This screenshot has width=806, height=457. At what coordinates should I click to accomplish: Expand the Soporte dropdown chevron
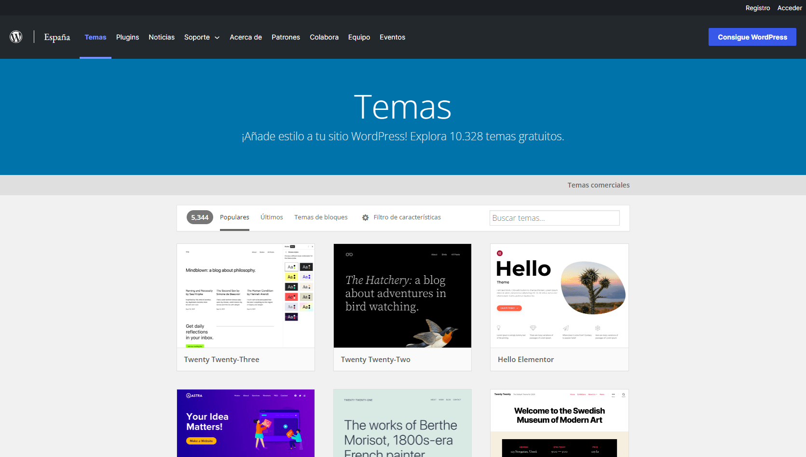[217, 38]
